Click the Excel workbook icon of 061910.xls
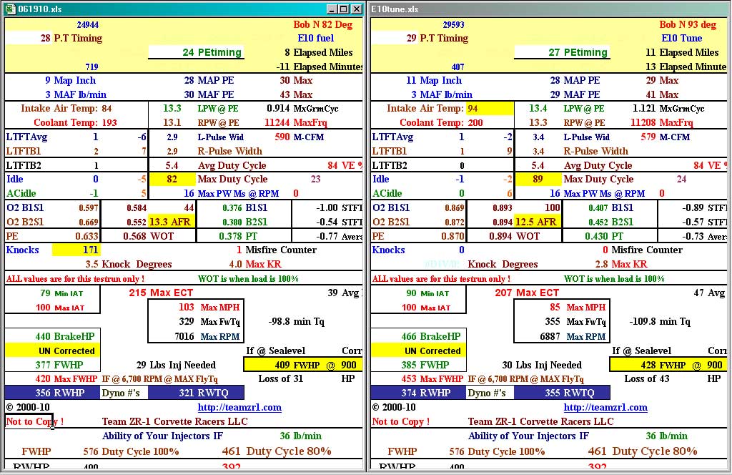Viewport: 732px width, 475px height. (10, 9)
